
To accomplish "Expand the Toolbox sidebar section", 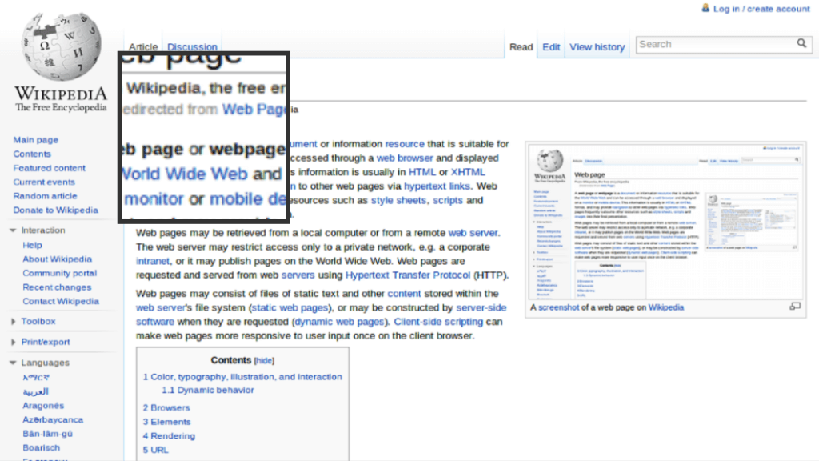I will [x=13, y=322].
